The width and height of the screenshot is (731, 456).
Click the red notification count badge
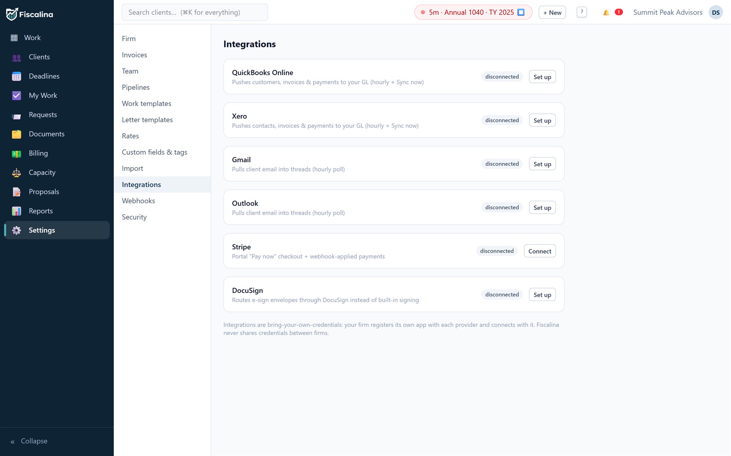point(618,12)
